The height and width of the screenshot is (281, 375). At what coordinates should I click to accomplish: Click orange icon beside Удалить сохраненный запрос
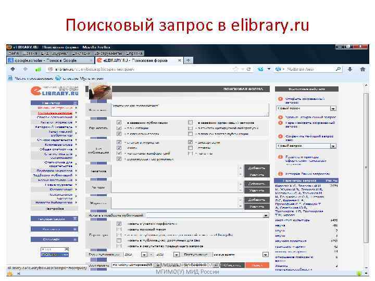(280, 117)
